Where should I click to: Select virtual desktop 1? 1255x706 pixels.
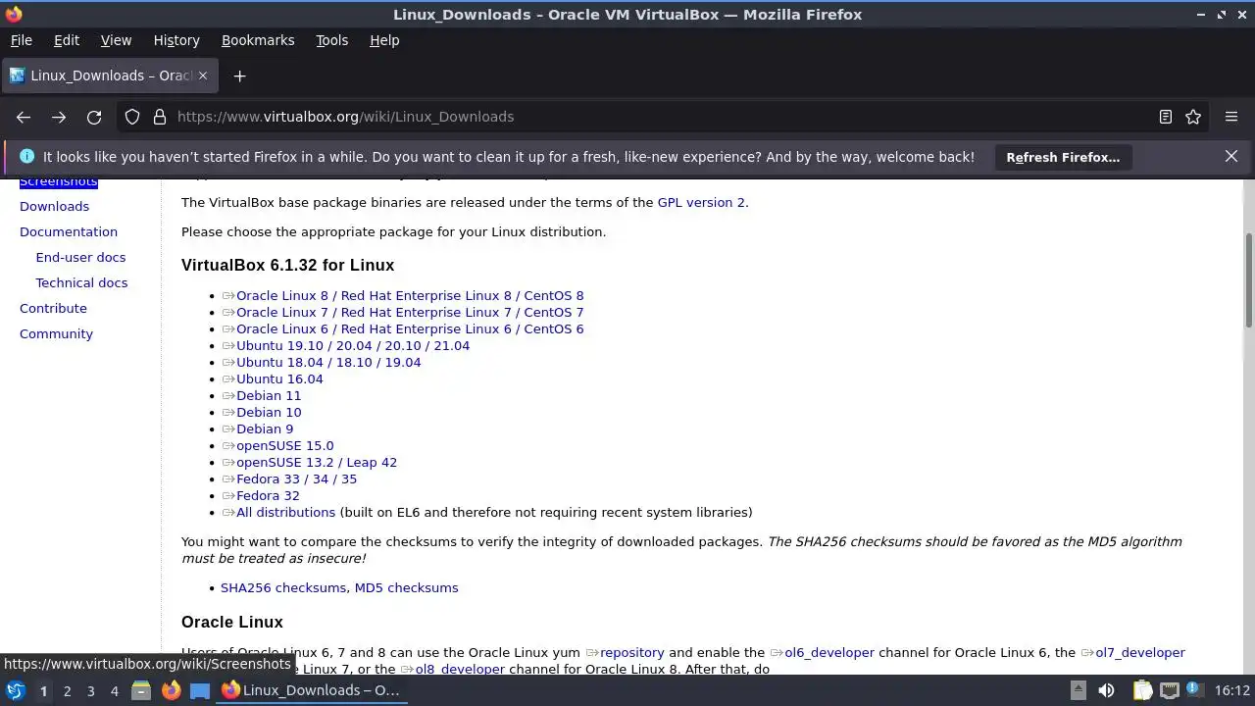(x=43, y=691)
